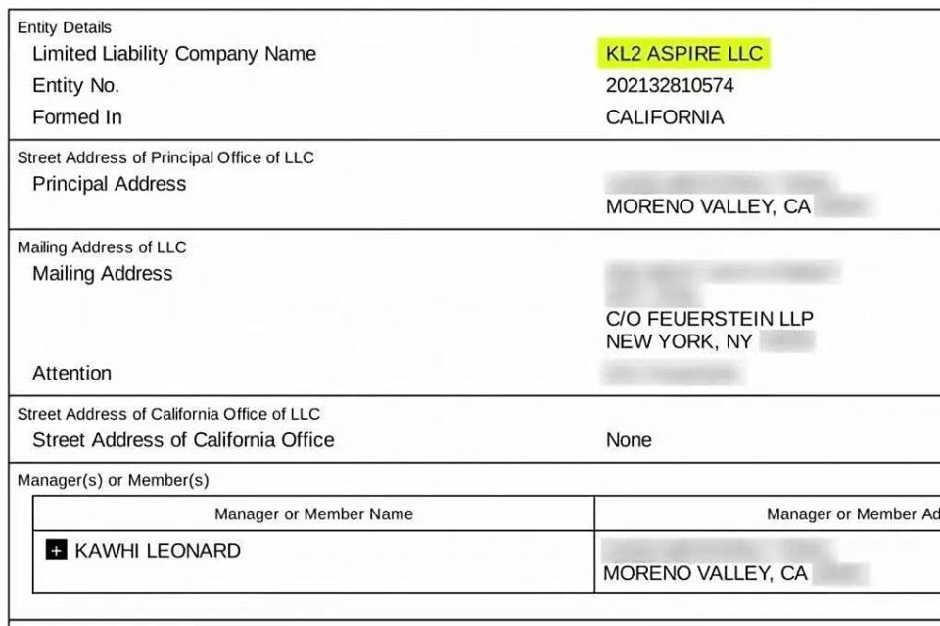Click the Manager or Member Name column header
This screenshot has width=940, height=626.
point(313,514)
